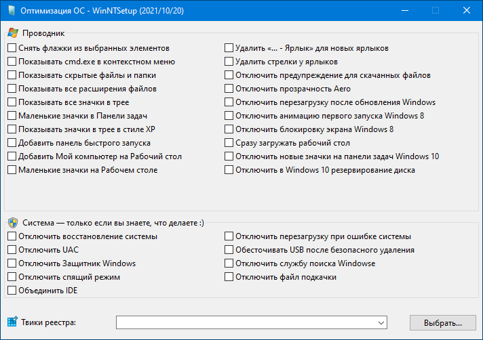Click the Windows flag icon beside Проводник

pos(13,33)
